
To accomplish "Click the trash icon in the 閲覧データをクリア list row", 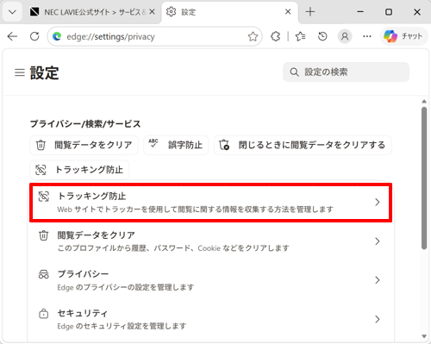I will [44, 235].
